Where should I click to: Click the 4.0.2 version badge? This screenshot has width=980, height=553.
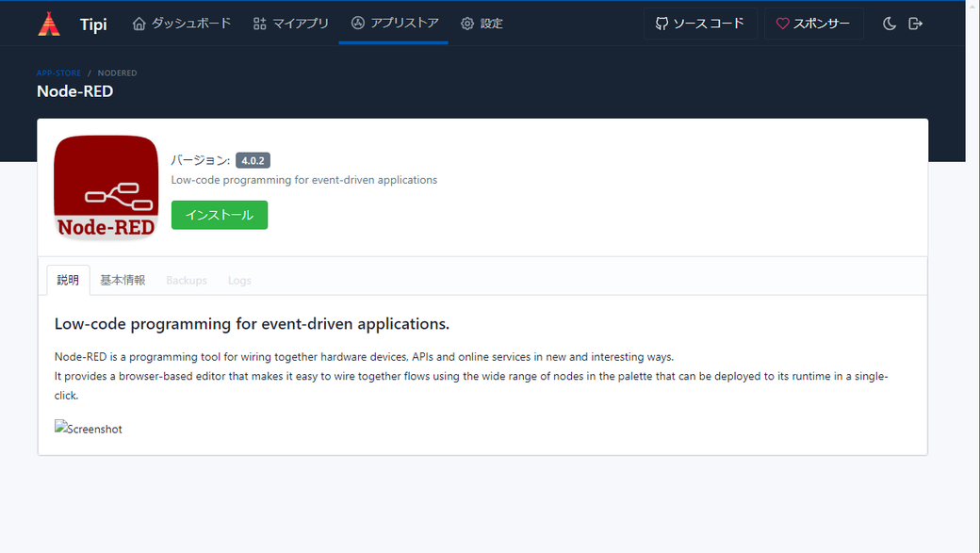(x=253, y=160)
